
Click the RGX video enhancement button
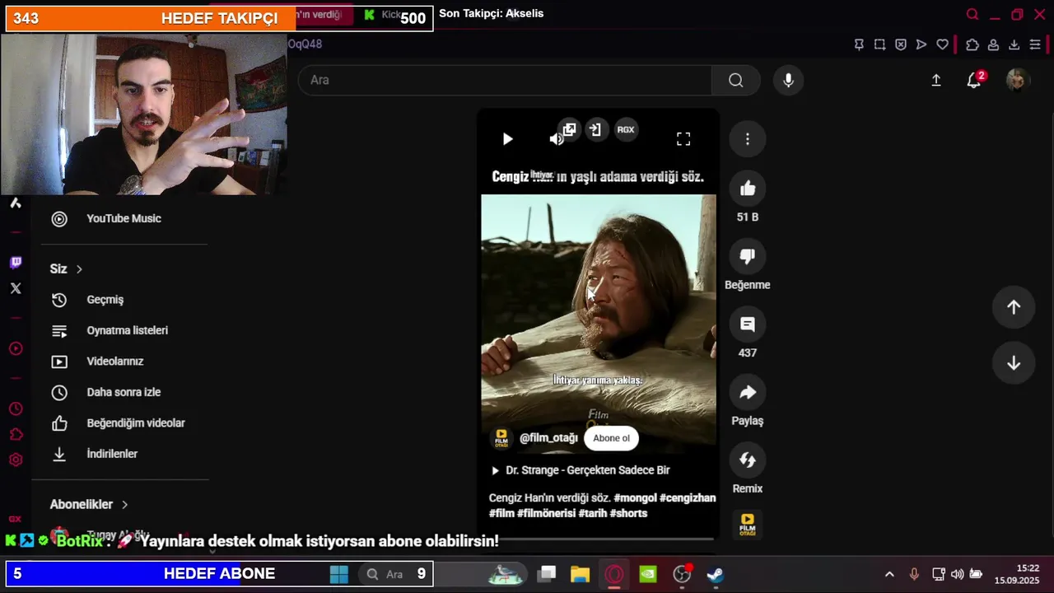click(x=626, y=129)
